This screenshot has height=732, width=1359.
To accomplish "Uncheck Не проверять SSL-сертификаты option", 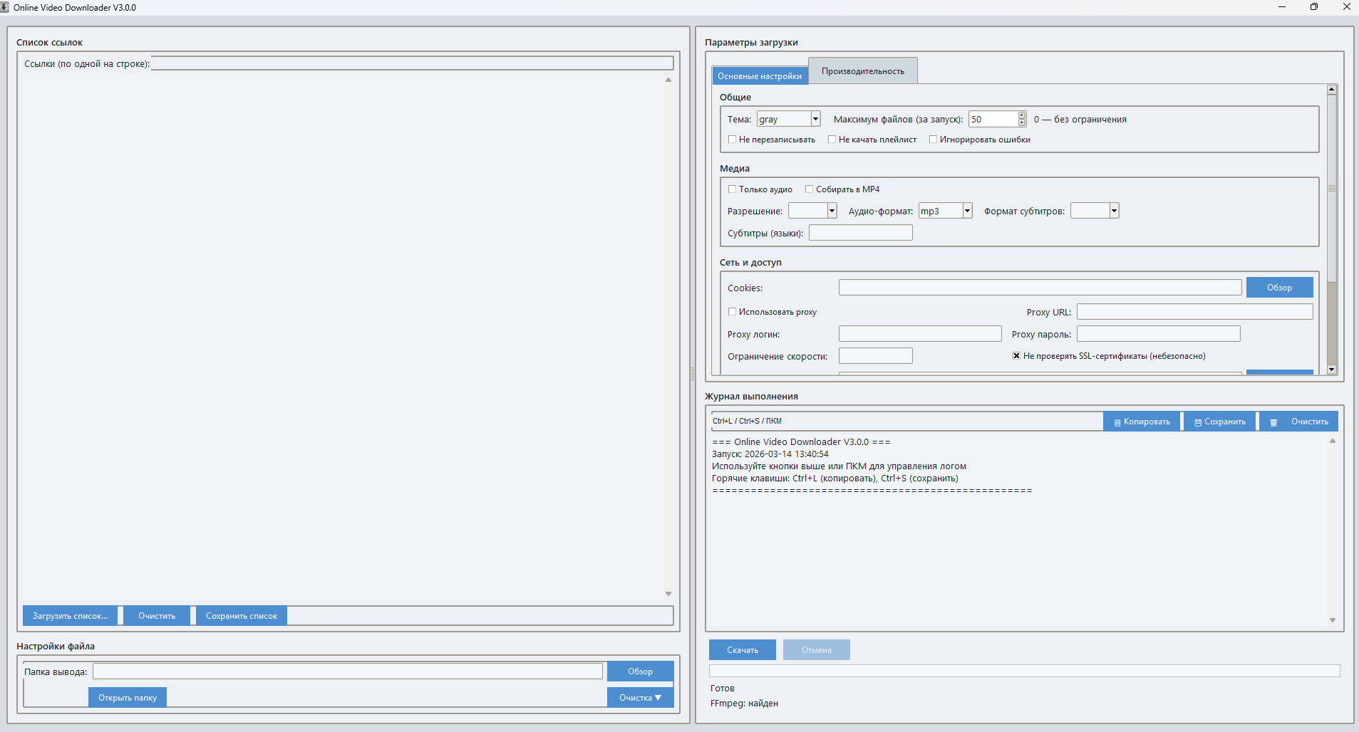I will (x=1016, y=356).
